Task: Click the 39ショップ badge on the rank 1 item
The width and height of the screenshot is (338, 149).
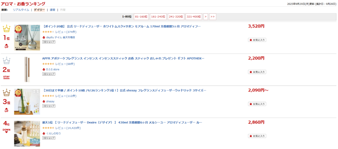Action: [49, 42]
